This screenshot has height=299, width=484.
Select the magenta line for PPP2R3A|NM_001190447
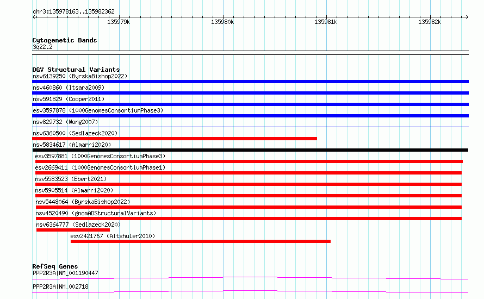tap(250, 278)
